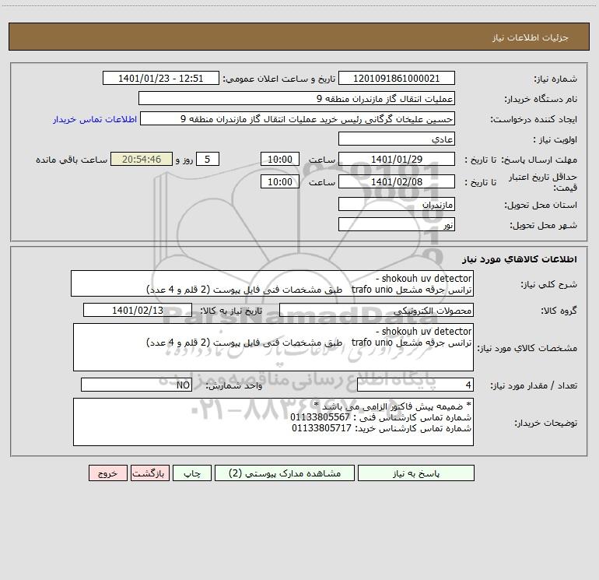Select the شماره نیاز field 1201091861000021
599x580 pixels.
[397, 78]
